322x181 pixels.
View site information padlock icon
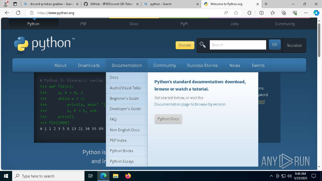pyautogui.click(x=31, y=13)
